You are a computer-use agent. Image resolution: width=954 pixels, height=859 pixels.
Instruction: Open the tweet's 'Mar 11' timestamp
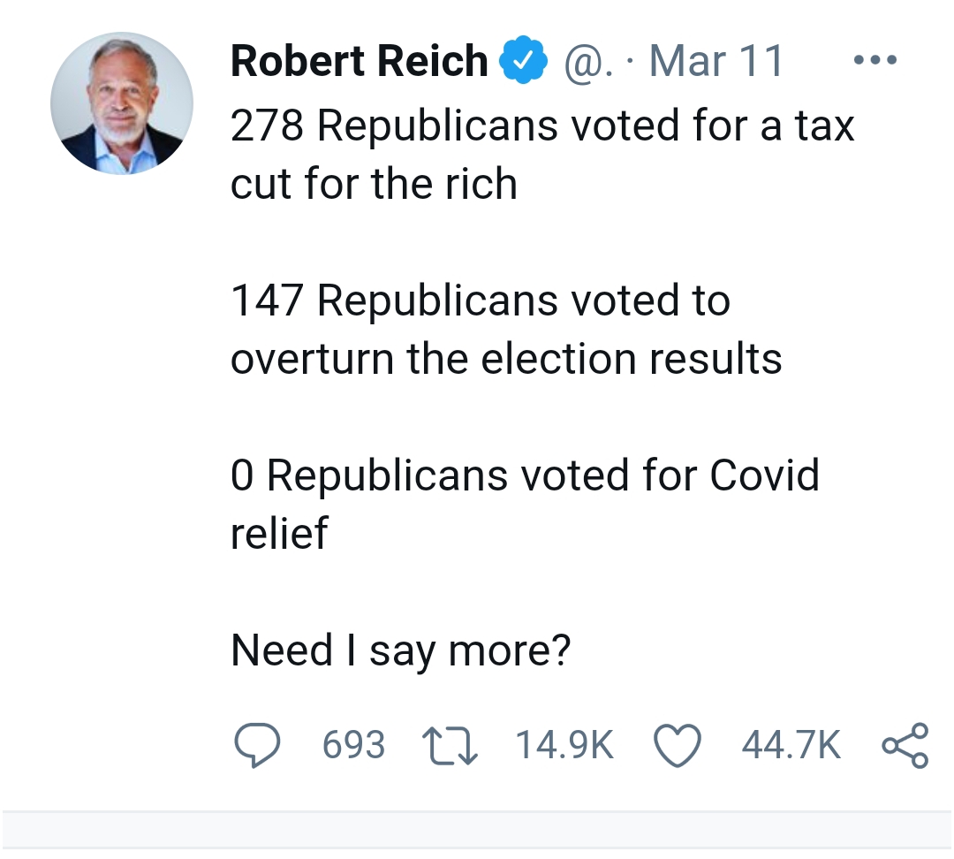pyautogui.click(x=715, y=62)
